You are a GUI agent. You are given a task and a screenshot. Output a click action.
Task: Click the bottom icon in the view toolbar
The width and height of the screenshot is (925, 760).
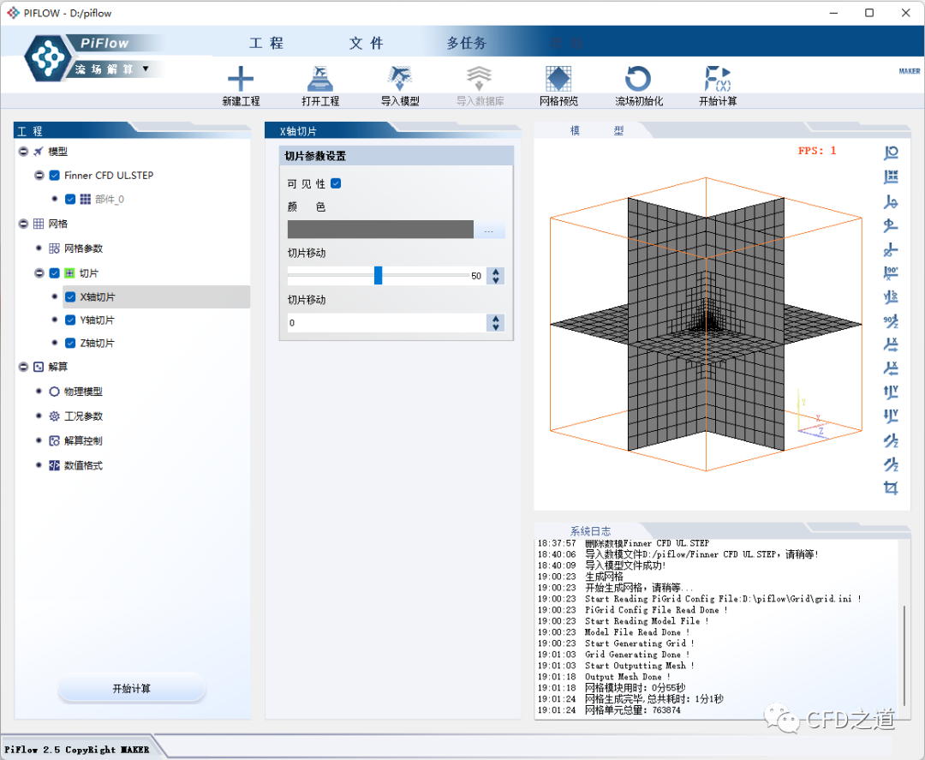(x=891, y=488)
